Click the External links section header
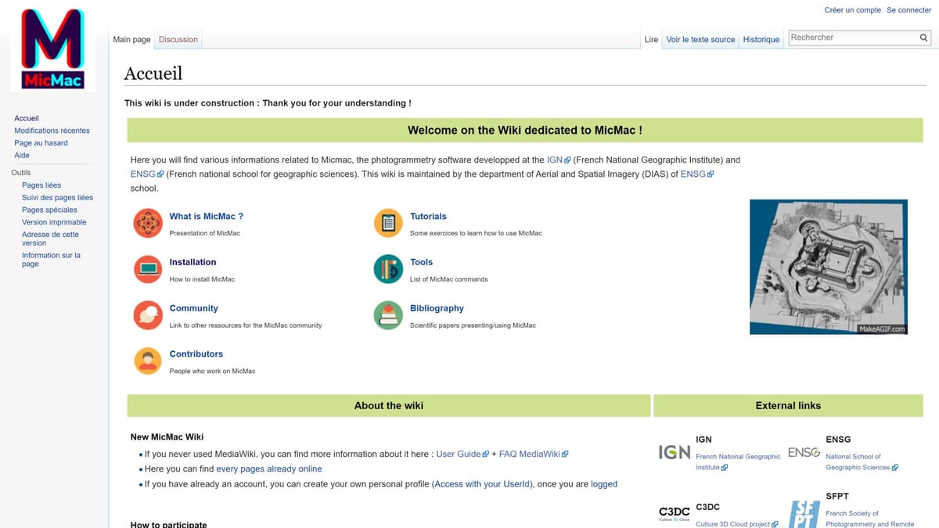The width and height of the screenshot is (939, 528). (788, 405)
